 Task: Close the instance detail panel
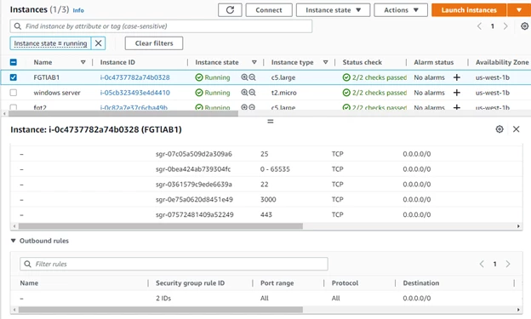tap(516, 129)
